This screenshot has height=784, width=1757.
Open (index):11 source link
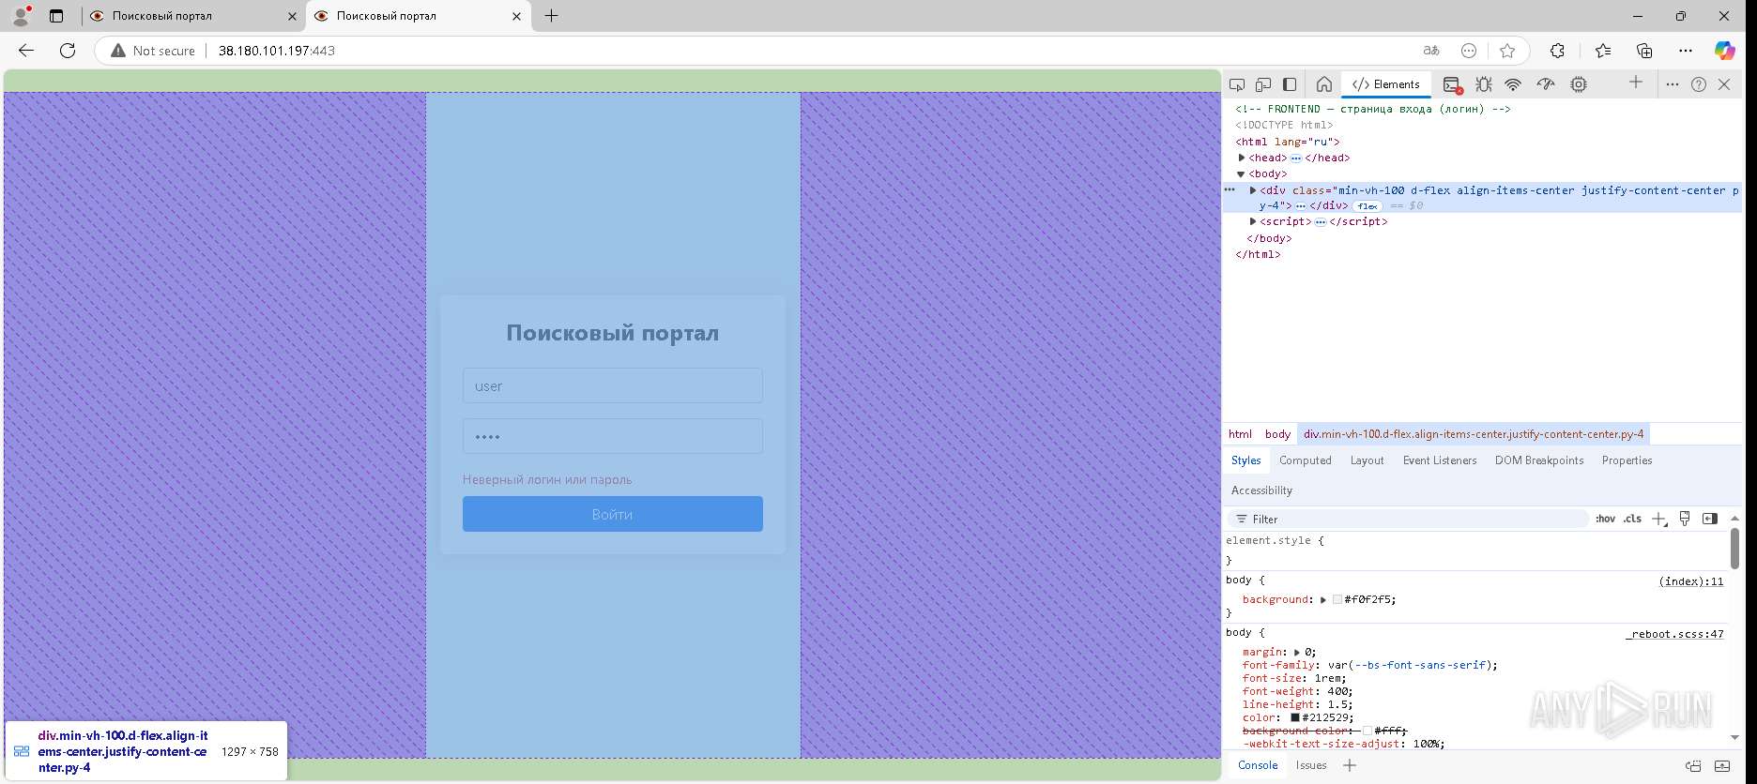[x=1691, y=581]
